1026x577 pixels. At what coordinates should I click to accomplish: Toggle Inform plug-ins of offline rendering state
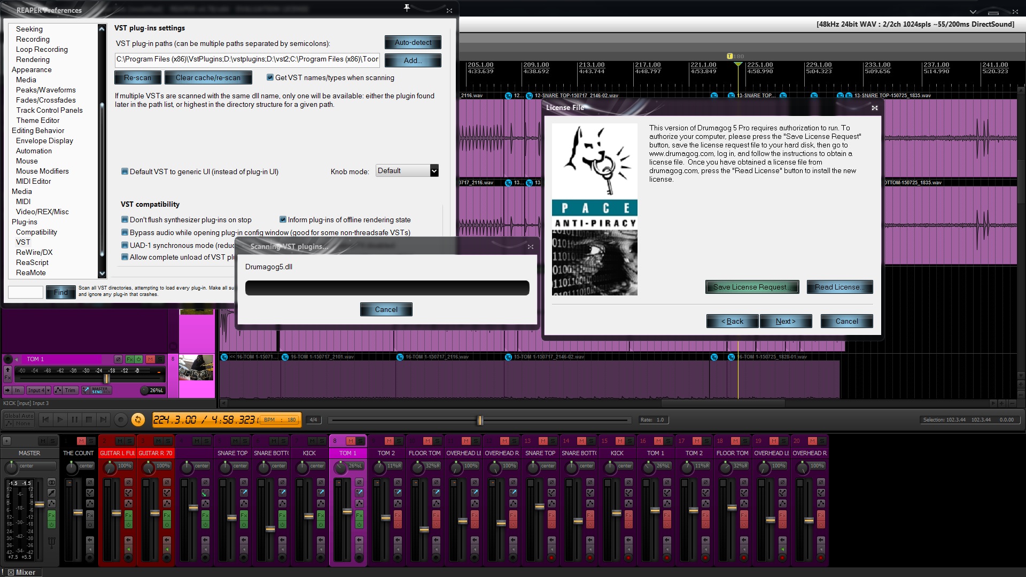click(x=283, y=220)
